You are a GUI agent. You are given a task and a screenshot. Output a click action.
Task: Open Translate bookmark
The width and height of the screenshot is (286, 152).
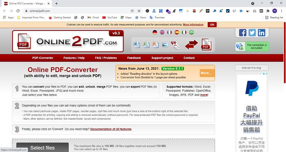157,18
